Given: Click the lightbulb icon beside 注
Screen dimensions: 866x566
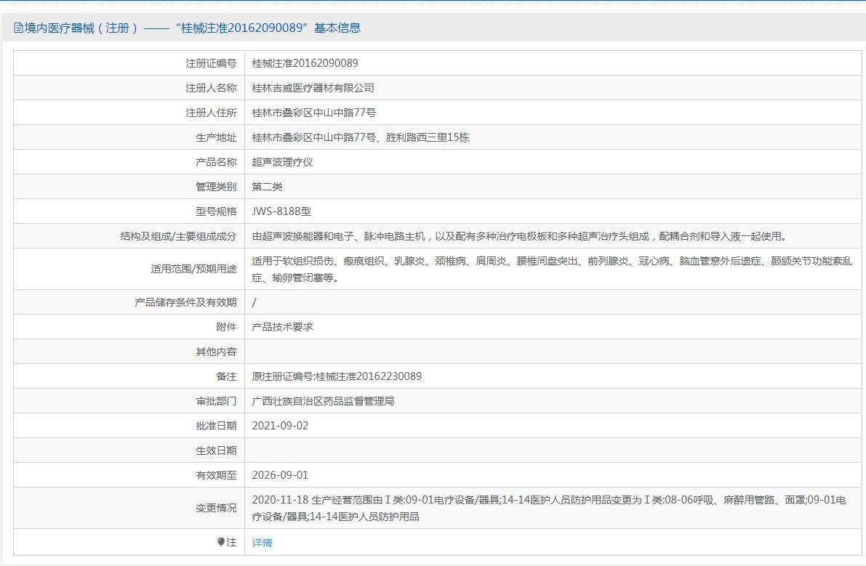Looking at the screenshot, I should tap(221, 542).
